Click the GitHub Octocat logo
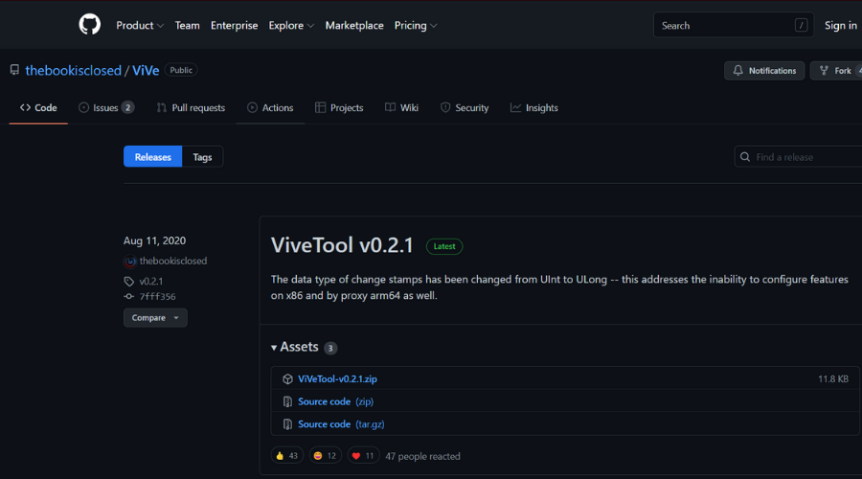The height and width of the screenshot is (479, 862). [89, 25]
